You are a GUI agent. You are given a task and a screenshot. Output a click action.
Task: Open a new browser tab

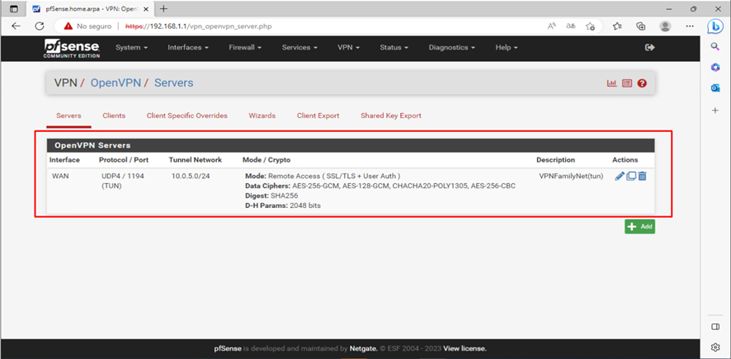point(163,9)
